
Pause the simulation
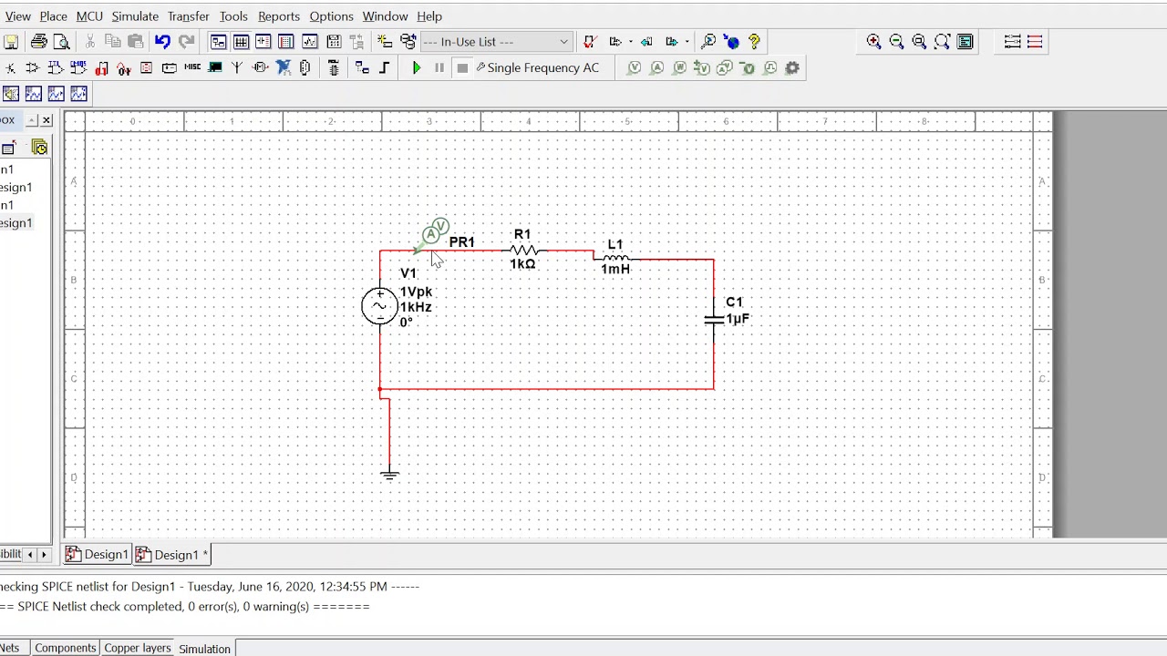coord(439,67)
